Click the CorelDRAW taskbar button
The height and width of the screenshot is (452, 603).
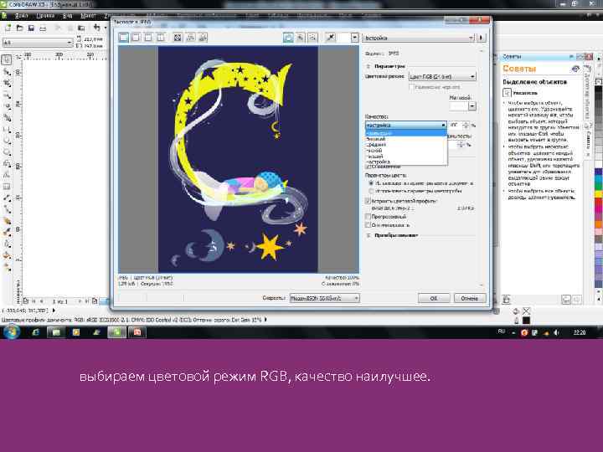(x=116, y=332)
